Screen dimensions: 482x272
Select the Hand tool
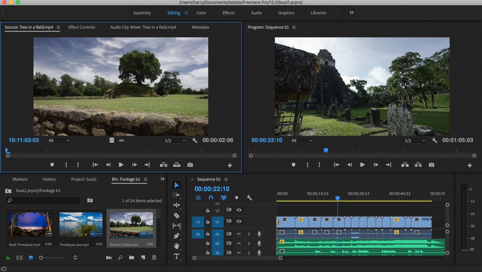(x=176, y=246)
